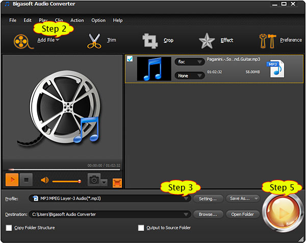Select the music note thumbnail of Paganini file
The height and width of the screenshot is (243, 306).
click(x=154, y=69)
